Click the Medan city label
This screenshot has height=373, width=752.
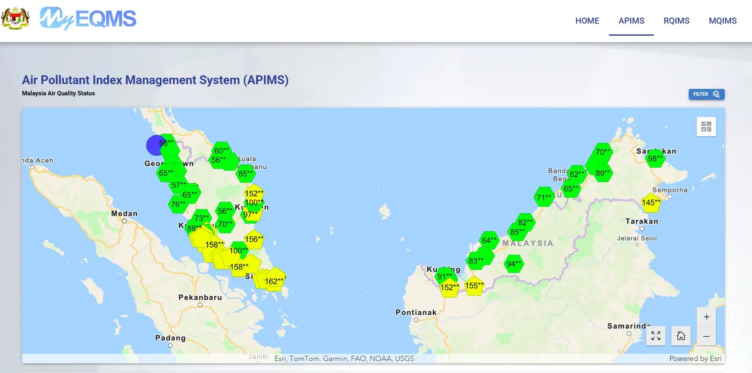[x=124, y=213]
